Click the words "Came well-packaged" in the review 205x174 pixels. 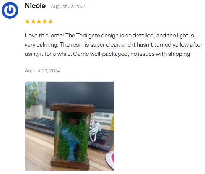(100, 54)
